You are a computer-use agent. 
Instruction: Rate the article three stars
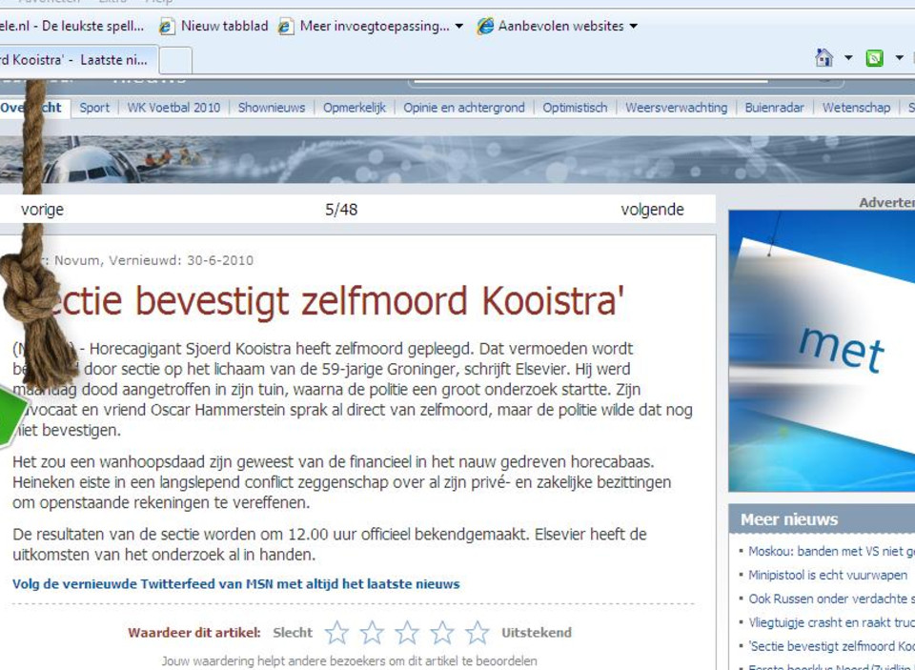point(407,632)
